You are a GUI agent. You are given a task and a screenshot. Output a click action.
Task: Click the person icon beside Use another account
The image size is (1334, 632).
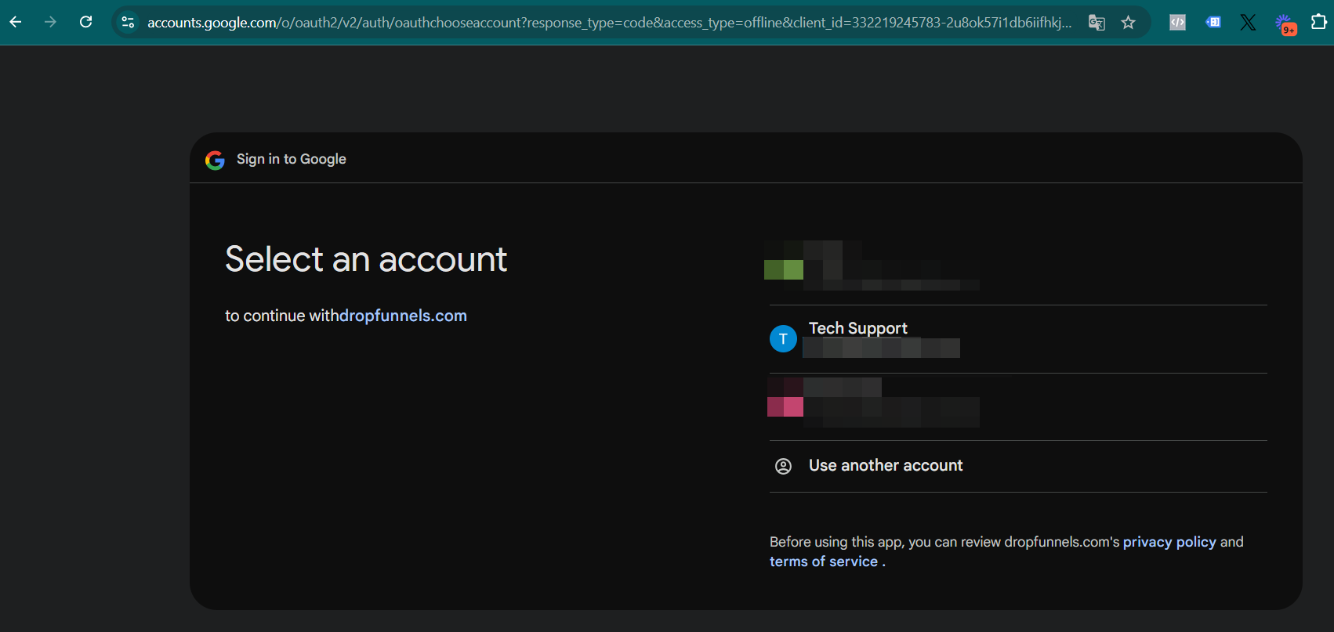point(783,467)
